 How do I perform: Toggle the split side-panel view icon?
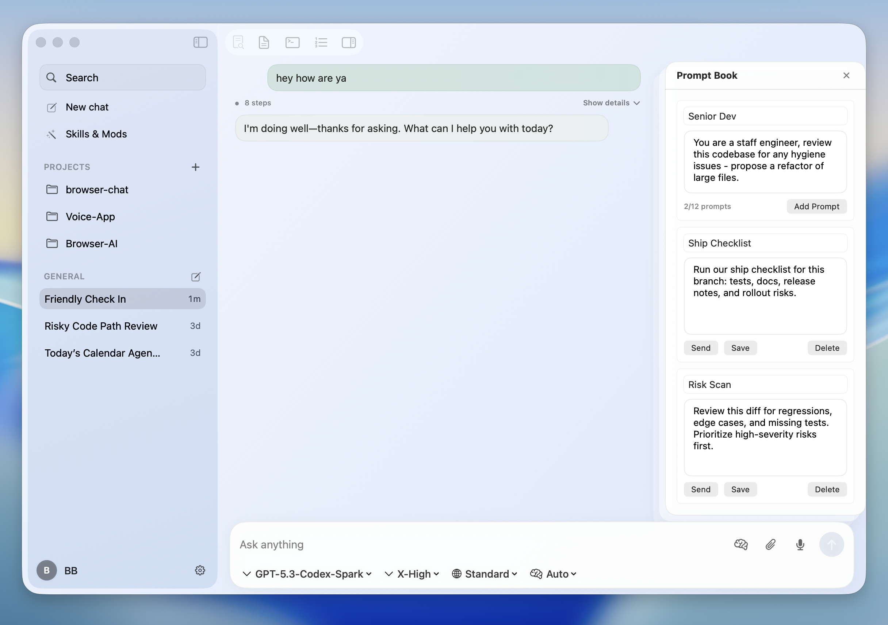click(x=348, y=43)
